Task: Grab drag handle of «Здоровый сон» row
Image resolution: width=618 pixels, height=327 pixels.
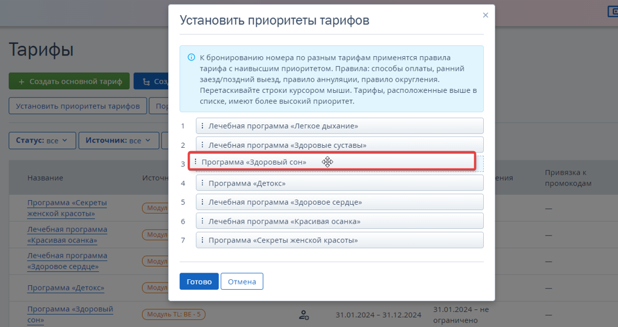Action: [195, 162]
